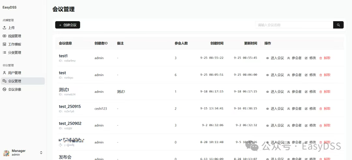Click the ID romeb34 text
The image size is (352, 160).
tap(67, 95)
